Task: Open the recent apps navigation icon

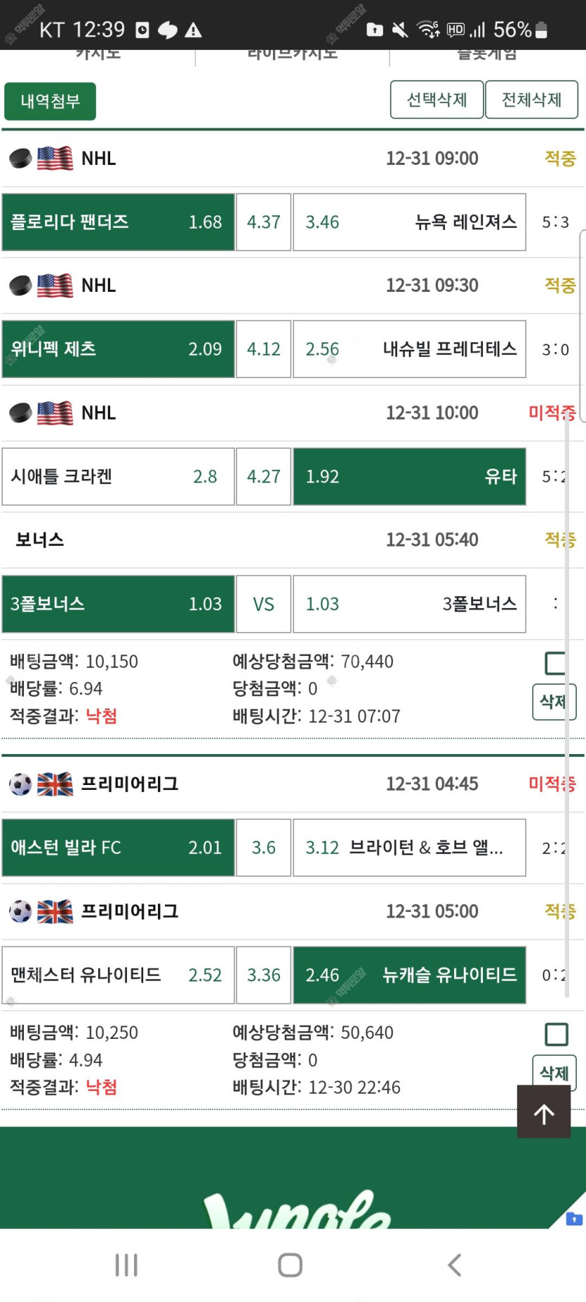Action: pyautogui.click(x=126, y=1265)
